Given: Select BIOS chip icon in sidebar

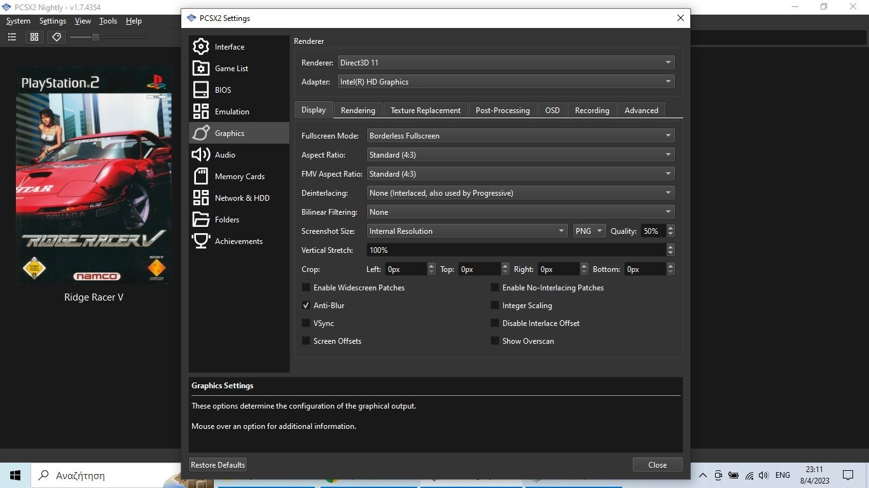Looking at the screenshot, I should pos(201,90).
